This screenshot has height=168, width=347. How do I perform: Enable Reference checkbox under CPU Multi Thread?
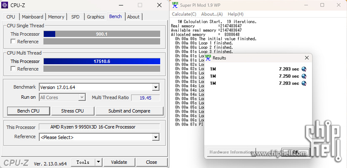click(13, 69)
